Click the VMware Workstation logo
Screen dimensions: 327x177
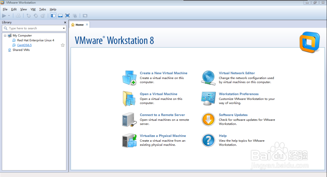309,42
